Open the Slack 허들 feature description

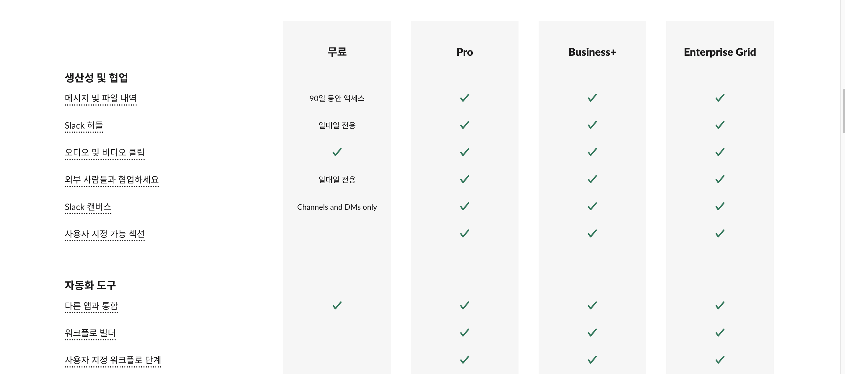click(84, 125)
